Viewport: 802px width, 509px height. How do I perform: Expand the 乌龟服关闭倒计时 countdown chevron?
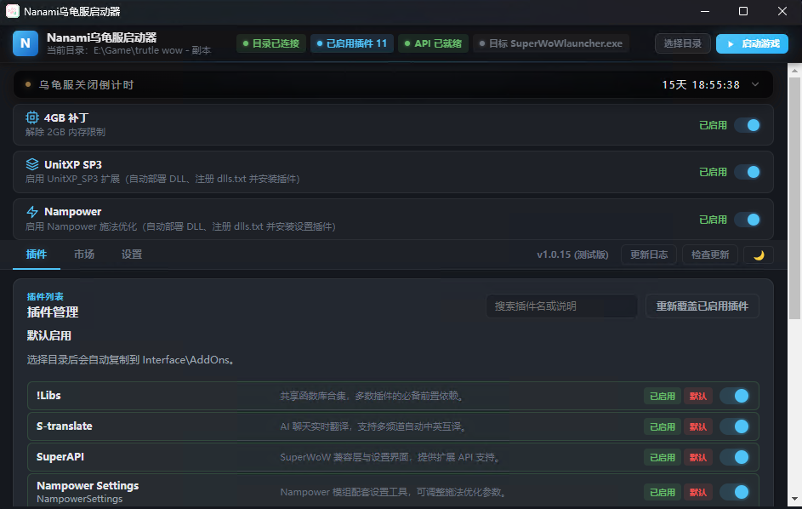pyautogui.click(x=755, y=84)
